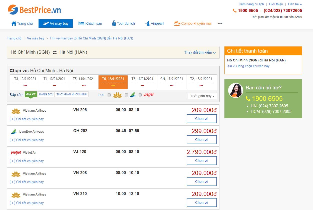Click the Bamboo Airways logo on QH-202 row

click(x=14, y=132)
